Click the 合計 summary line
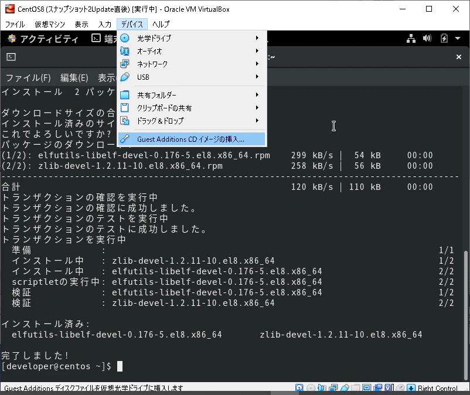 tap(217, 187)
